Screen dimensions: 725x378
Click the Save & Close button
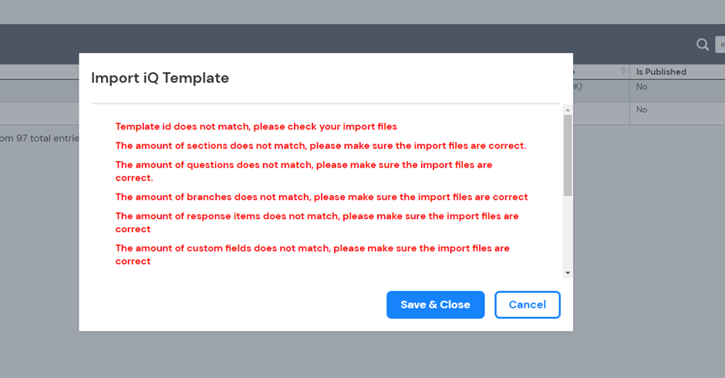point(435,305)
